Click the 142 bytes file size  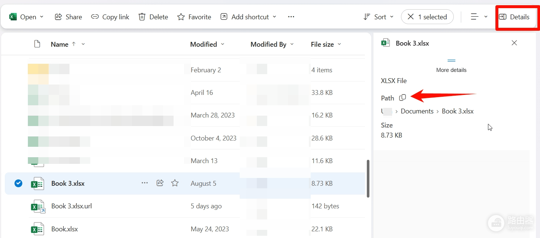(x=325, y=206)
